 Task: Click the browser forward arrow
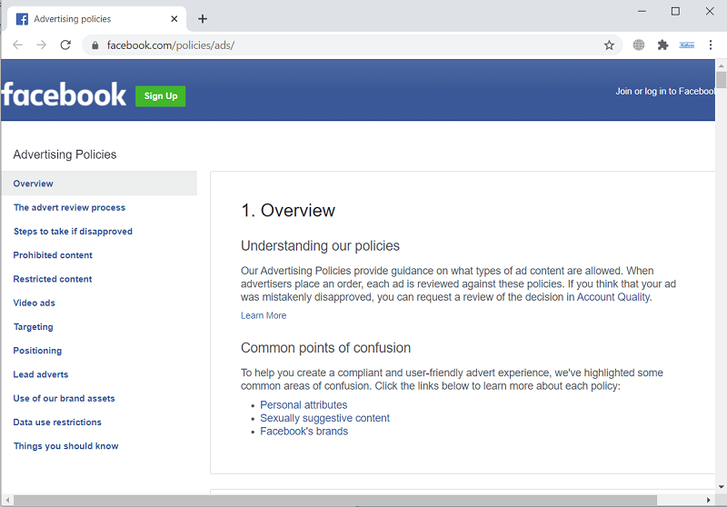[x=42, y=45]
